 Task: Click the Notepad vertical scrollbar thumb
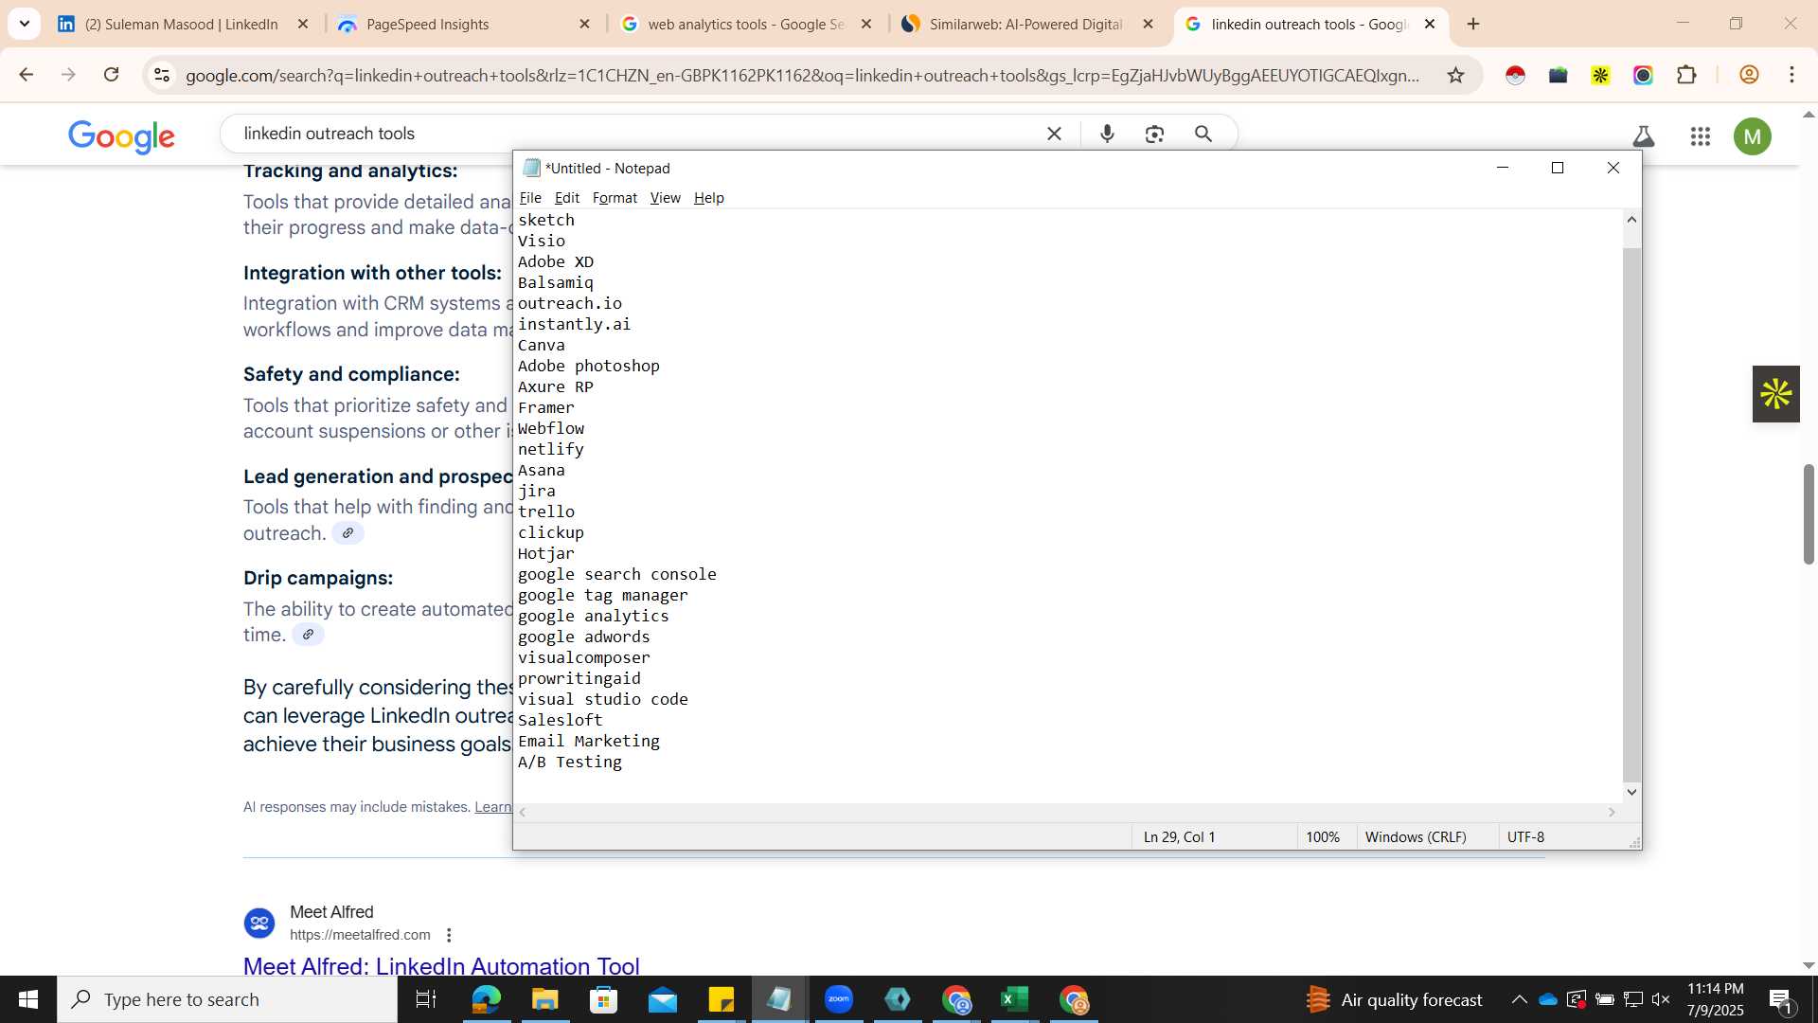click(1631, 514)
